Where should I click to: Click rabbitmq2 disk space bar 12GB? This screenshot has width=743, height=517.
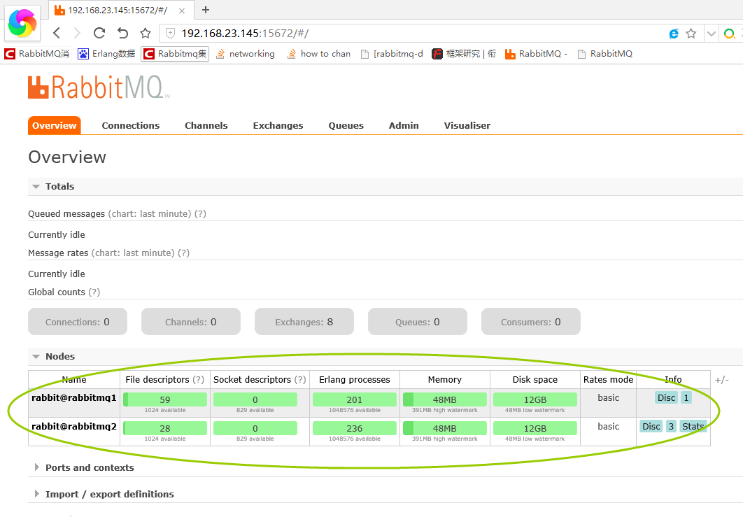click(x=535, y=428)
